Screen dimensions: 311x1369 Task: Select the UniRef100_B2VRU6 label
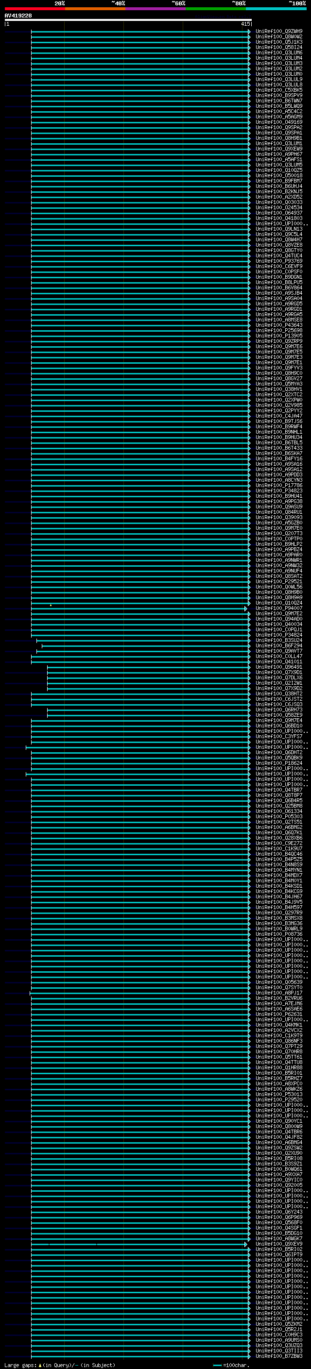pyautogui.click(x=279, y=998)
